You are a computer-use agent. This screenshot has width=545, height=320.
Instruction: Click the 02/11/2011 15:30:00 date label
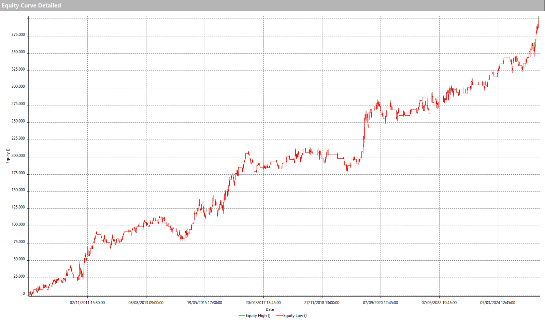click(87, 303)
